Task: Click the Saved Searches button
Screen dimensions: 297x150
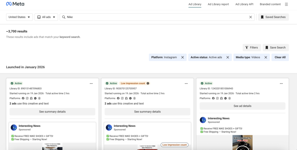Action: pyautogui.click(x=273, y=17)
